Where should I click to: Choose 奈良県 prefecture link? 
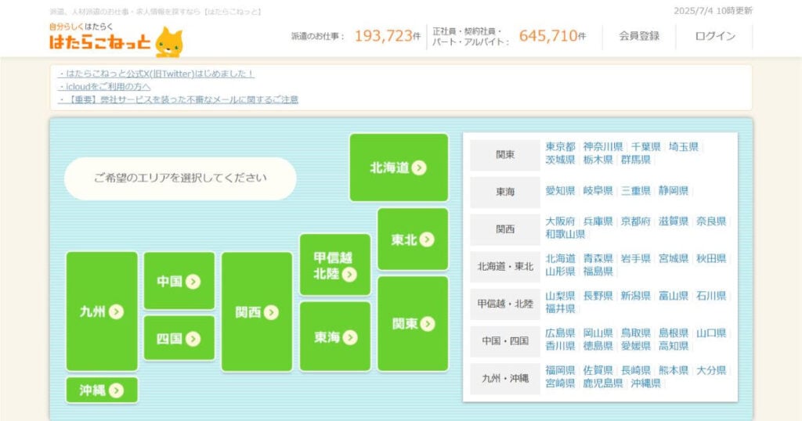[x=711, y=221]
